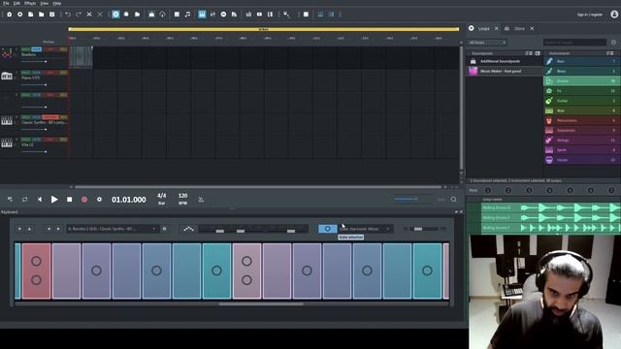Click Sign in / register link
Viewport: 621px width, 349px height.
pos(589,15)
